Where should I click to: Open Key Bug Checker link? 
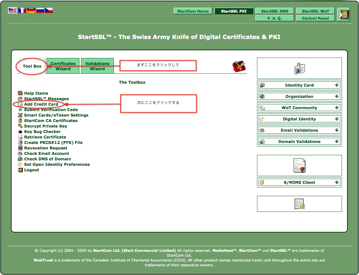(x=42, y=131)
